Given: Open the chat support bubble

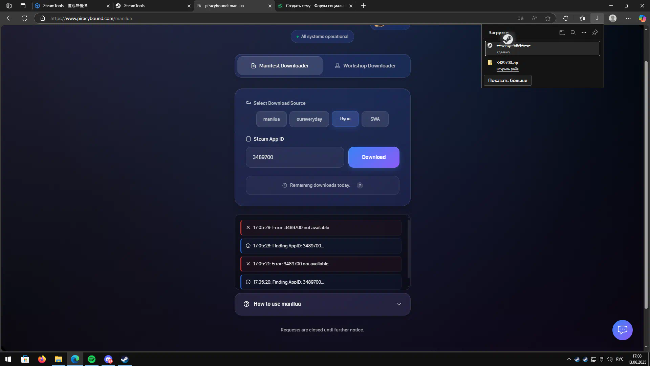Looking at the screenshot, I should (623, 330).
